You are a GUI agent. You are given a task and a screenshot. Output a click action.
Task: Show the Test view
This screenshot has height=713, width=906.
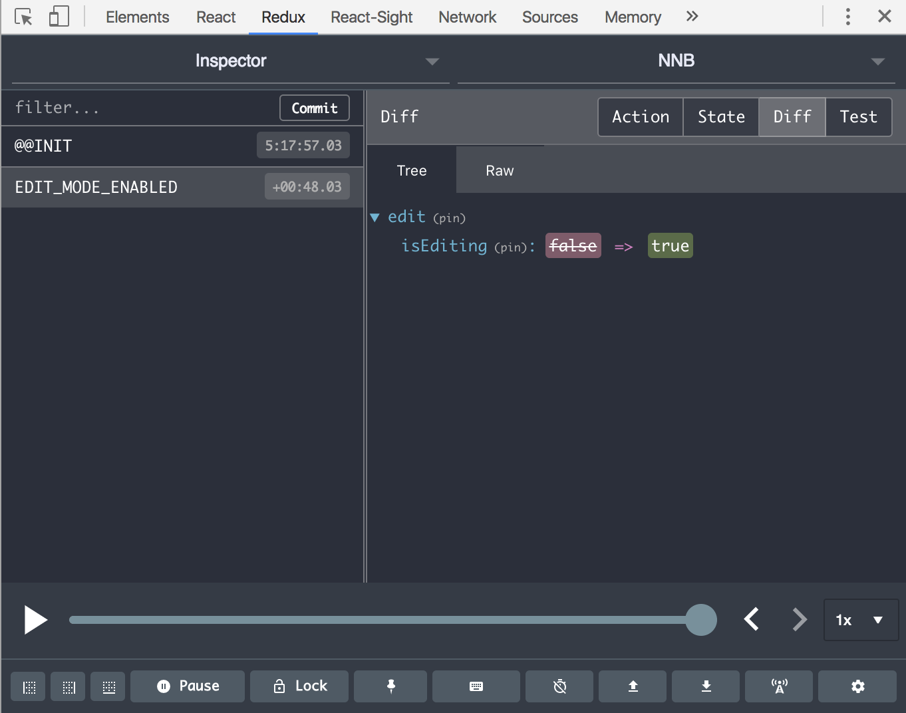click(x=858, y=117)
